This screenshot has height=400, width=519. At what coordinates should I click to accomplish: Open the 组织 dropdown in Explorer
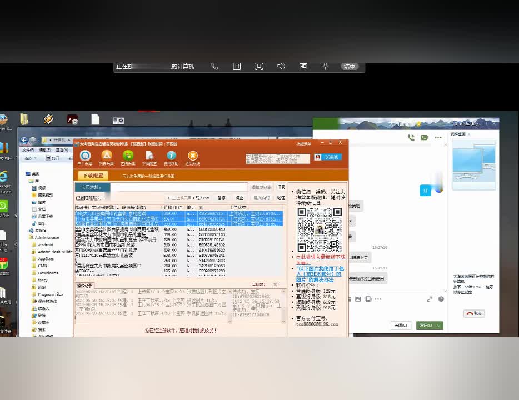[x=31, y=158]
